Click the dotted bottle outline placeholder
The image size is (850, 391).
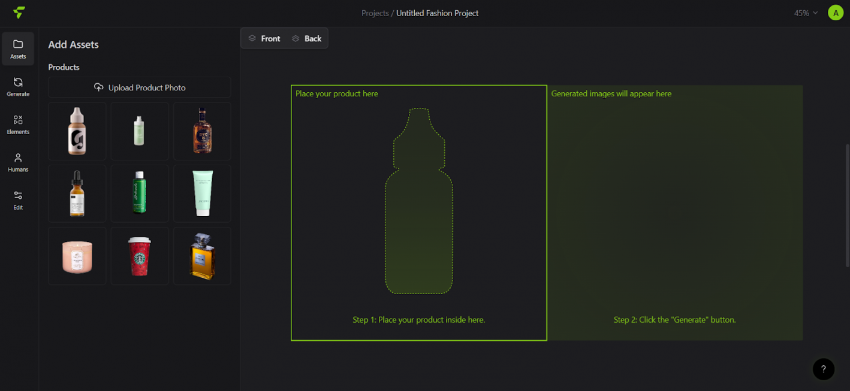[x=419, y=201]
